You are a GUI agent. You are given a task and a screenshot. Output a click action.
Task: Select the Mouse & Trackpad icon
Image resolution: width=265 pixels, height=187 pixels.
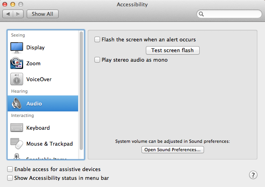[x=17, y=144]
